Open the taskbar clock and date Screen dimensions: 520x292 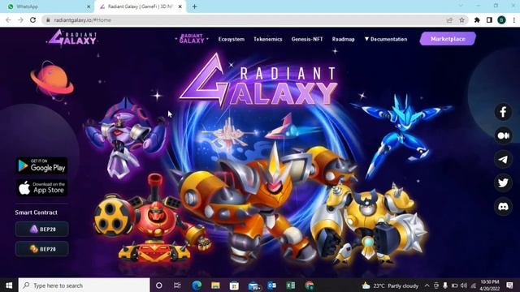click(490, 286)
